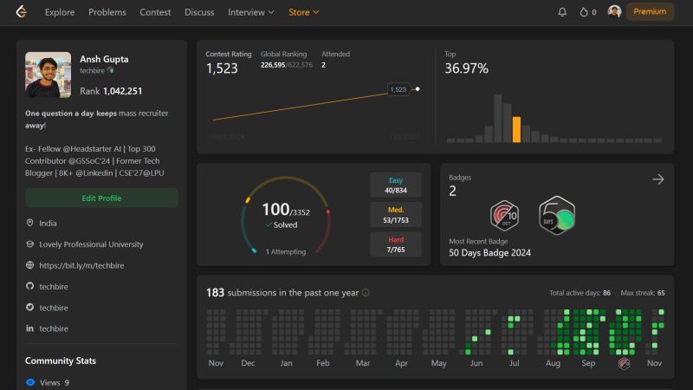Screen dimensions: 693x390
Task: Click the profile photo thumbnail
Action: point(49,75)
